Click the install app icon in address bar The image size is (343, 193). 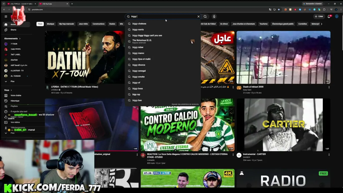[274, 9]
